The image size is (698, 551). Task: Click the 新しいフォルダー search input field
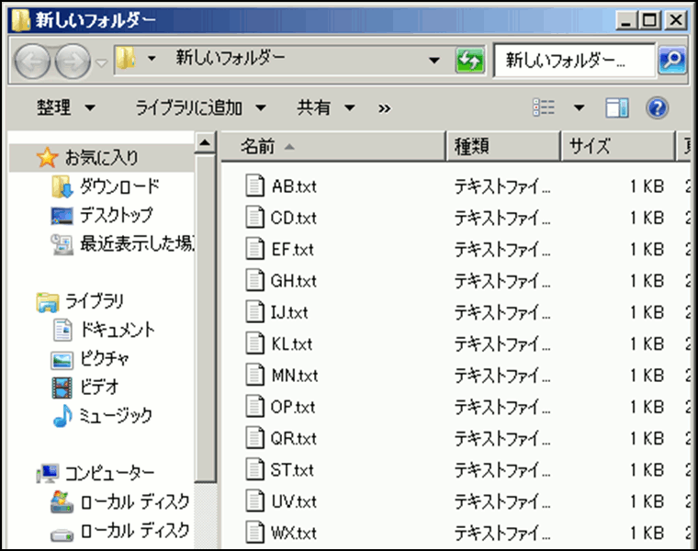(x=573, y=61)
